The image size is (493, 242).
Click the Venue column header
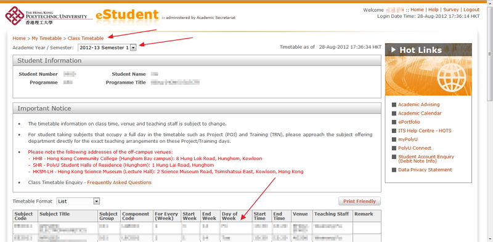click(301, 216)
